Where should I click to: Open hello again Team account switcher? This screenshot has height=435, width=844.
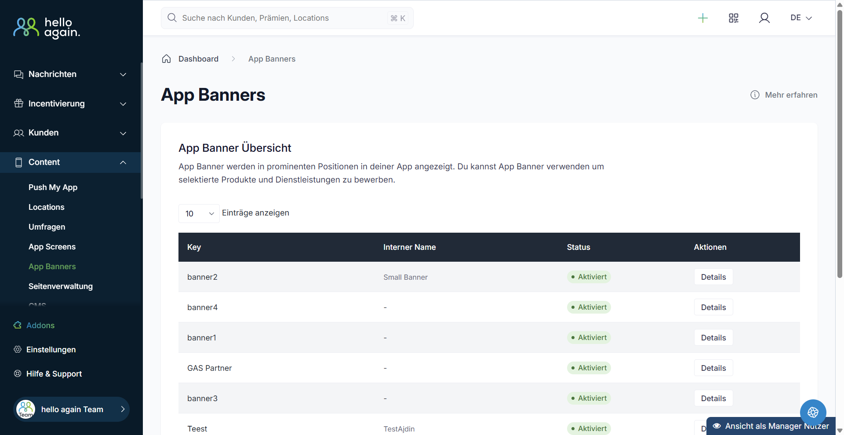point(71,409)
